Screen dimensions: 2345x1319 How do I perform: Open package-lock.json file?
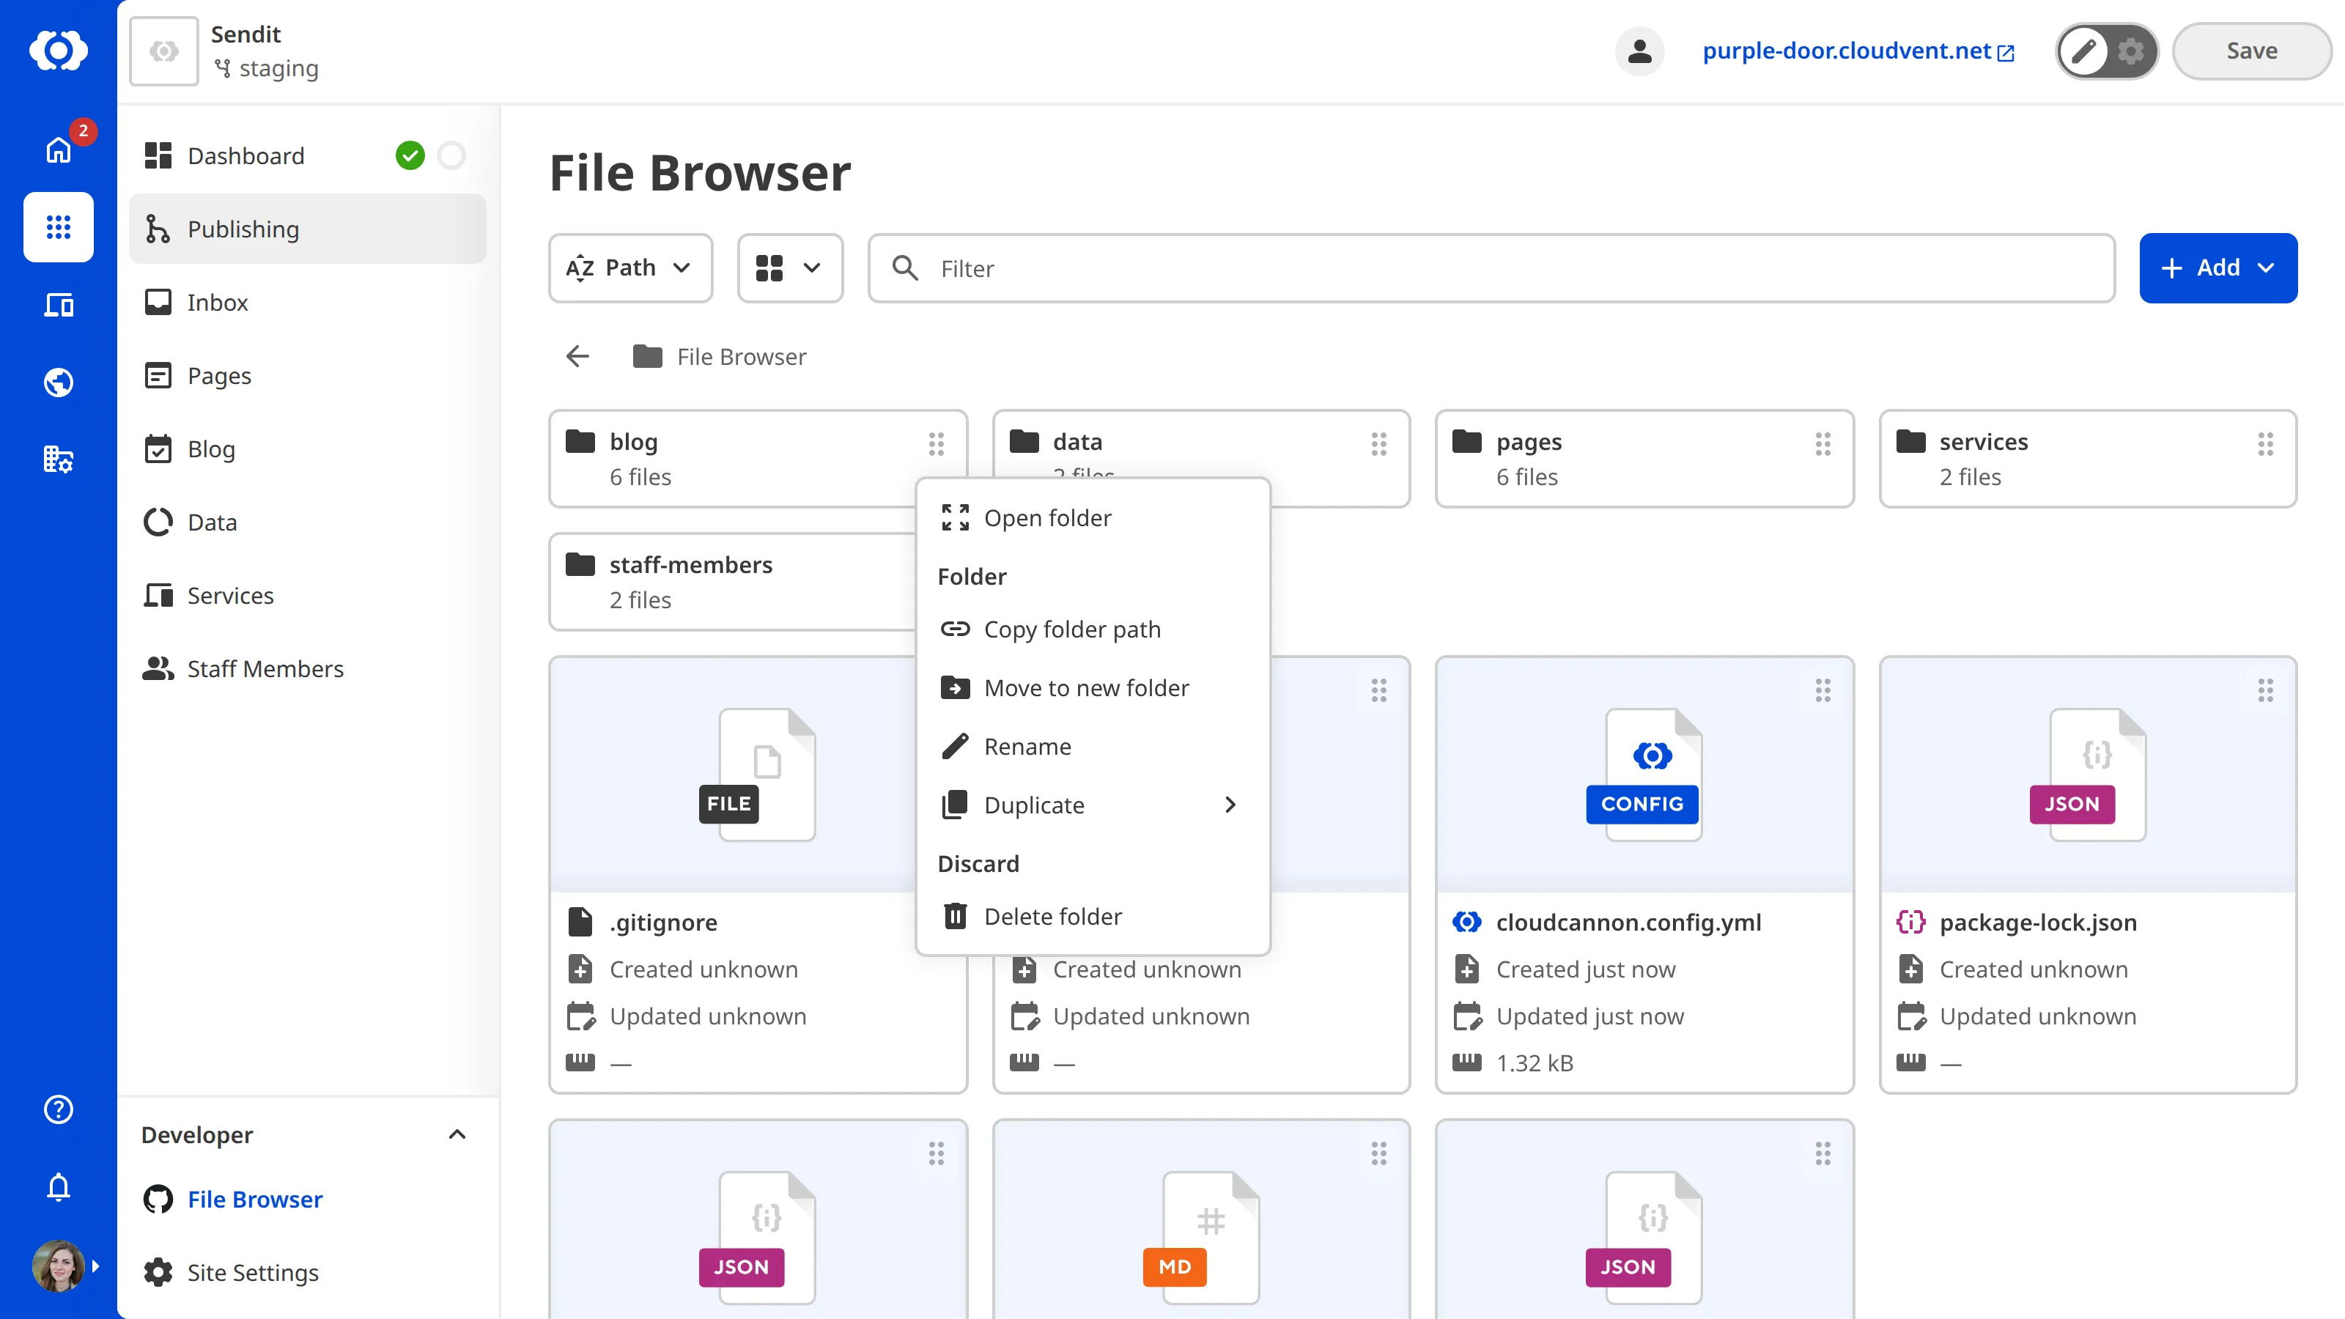coord(2037,922)
